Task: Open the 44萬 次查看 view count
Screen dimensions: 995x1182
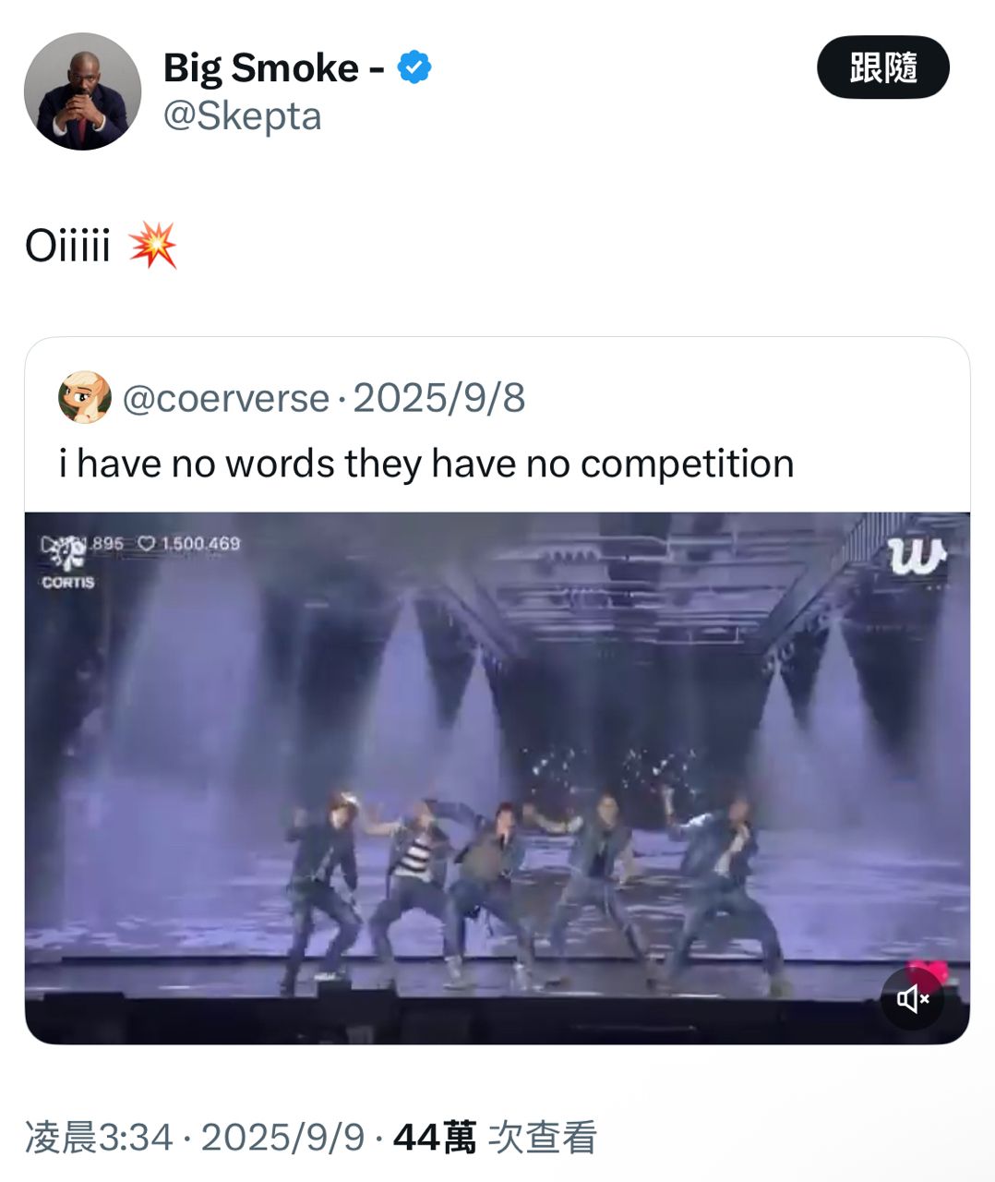Action: tap(495, 1137)
